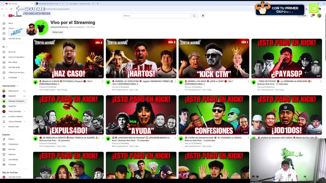Open options menu for KICK CTM video
The width and height of the screenshot is (326, 183).
click(248, 82)
